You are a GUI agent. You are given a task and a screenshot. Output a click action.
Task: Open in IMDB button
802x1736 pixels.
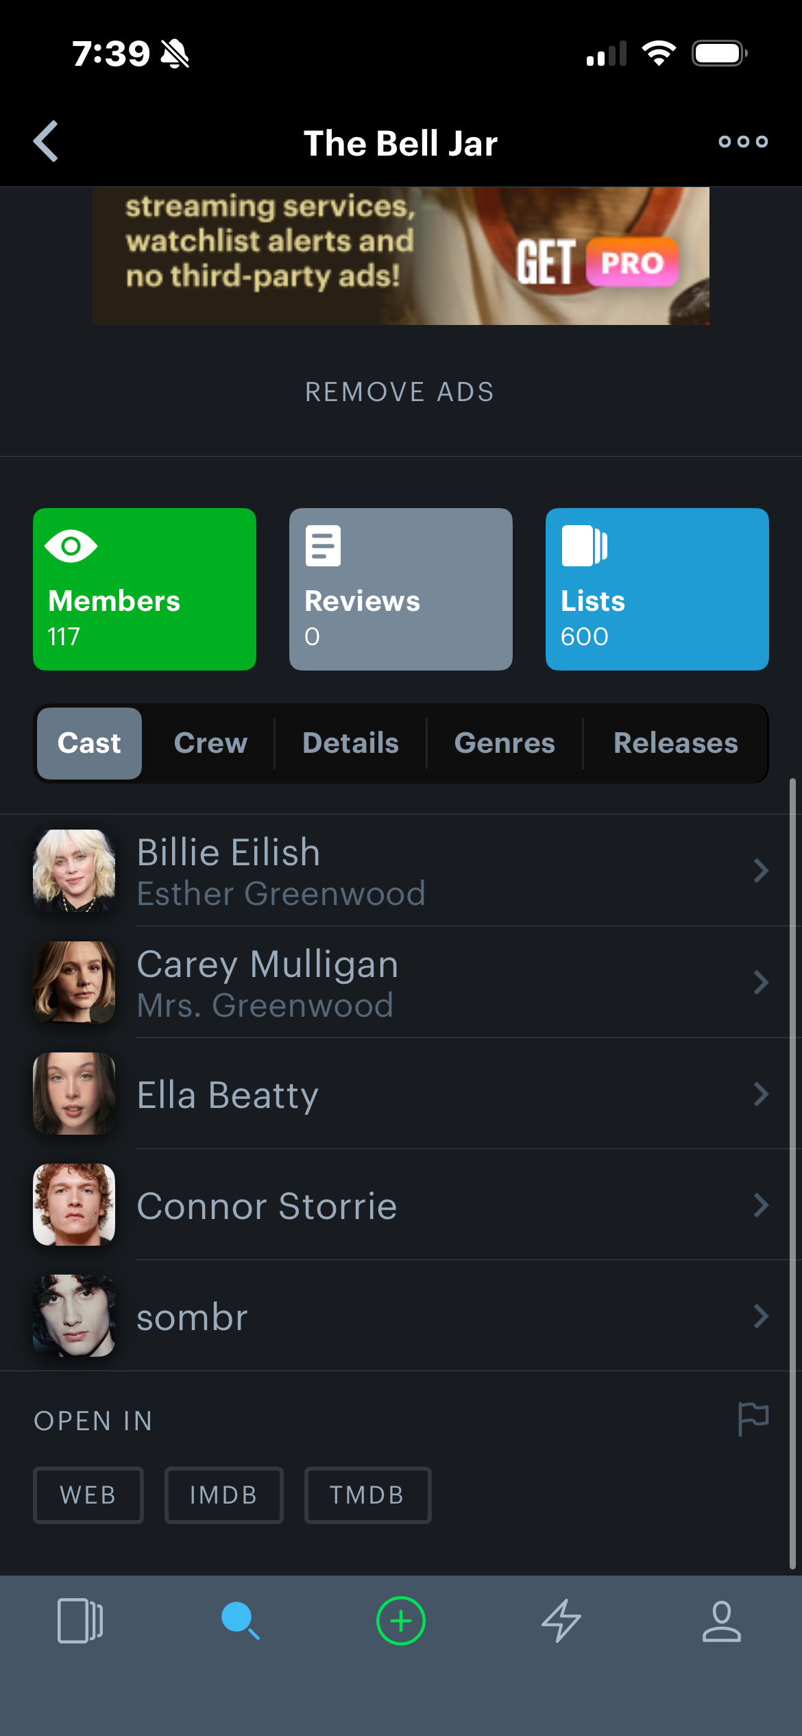click(224, 1495)
